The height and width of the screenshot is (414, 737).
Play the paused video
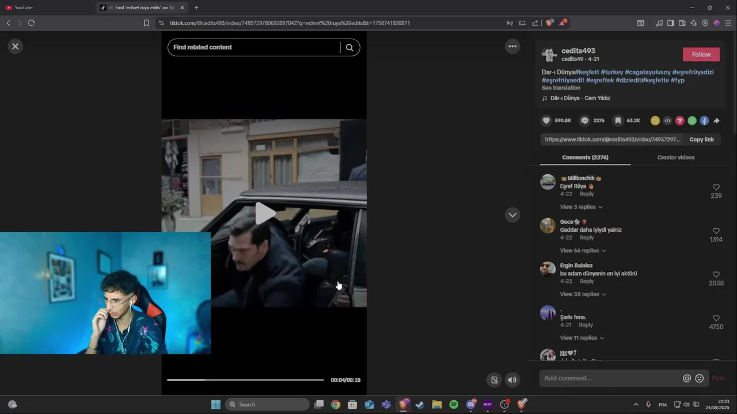pyautogui.click(x=264, y=213)
